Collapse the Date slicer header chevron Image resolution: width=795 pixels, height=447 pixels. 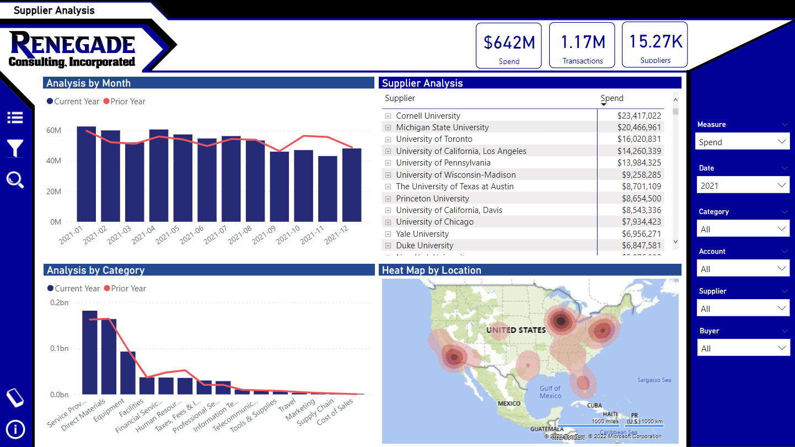coord(785,168)
